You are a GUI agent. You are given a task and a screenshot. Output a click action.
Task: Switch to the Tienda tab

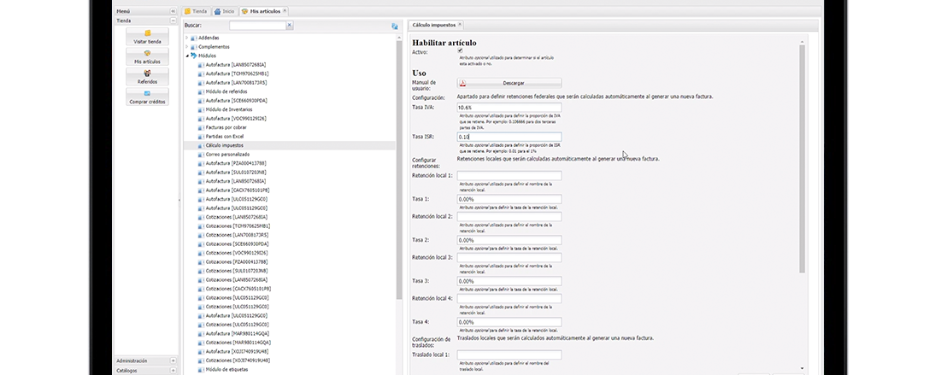click(195, 11)
